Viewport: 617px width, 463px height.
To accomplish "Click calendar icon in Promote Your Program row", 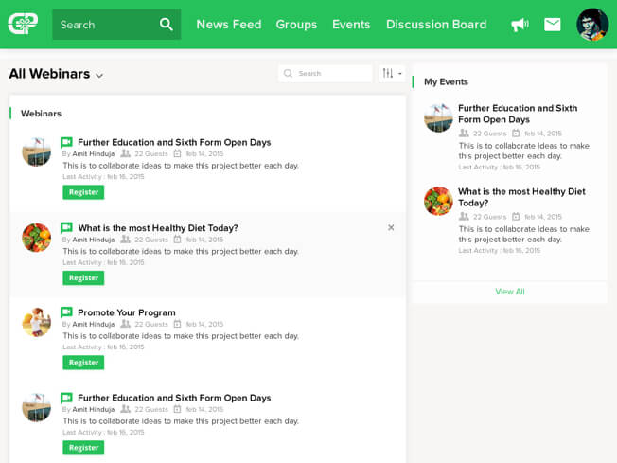I will 178,324.
